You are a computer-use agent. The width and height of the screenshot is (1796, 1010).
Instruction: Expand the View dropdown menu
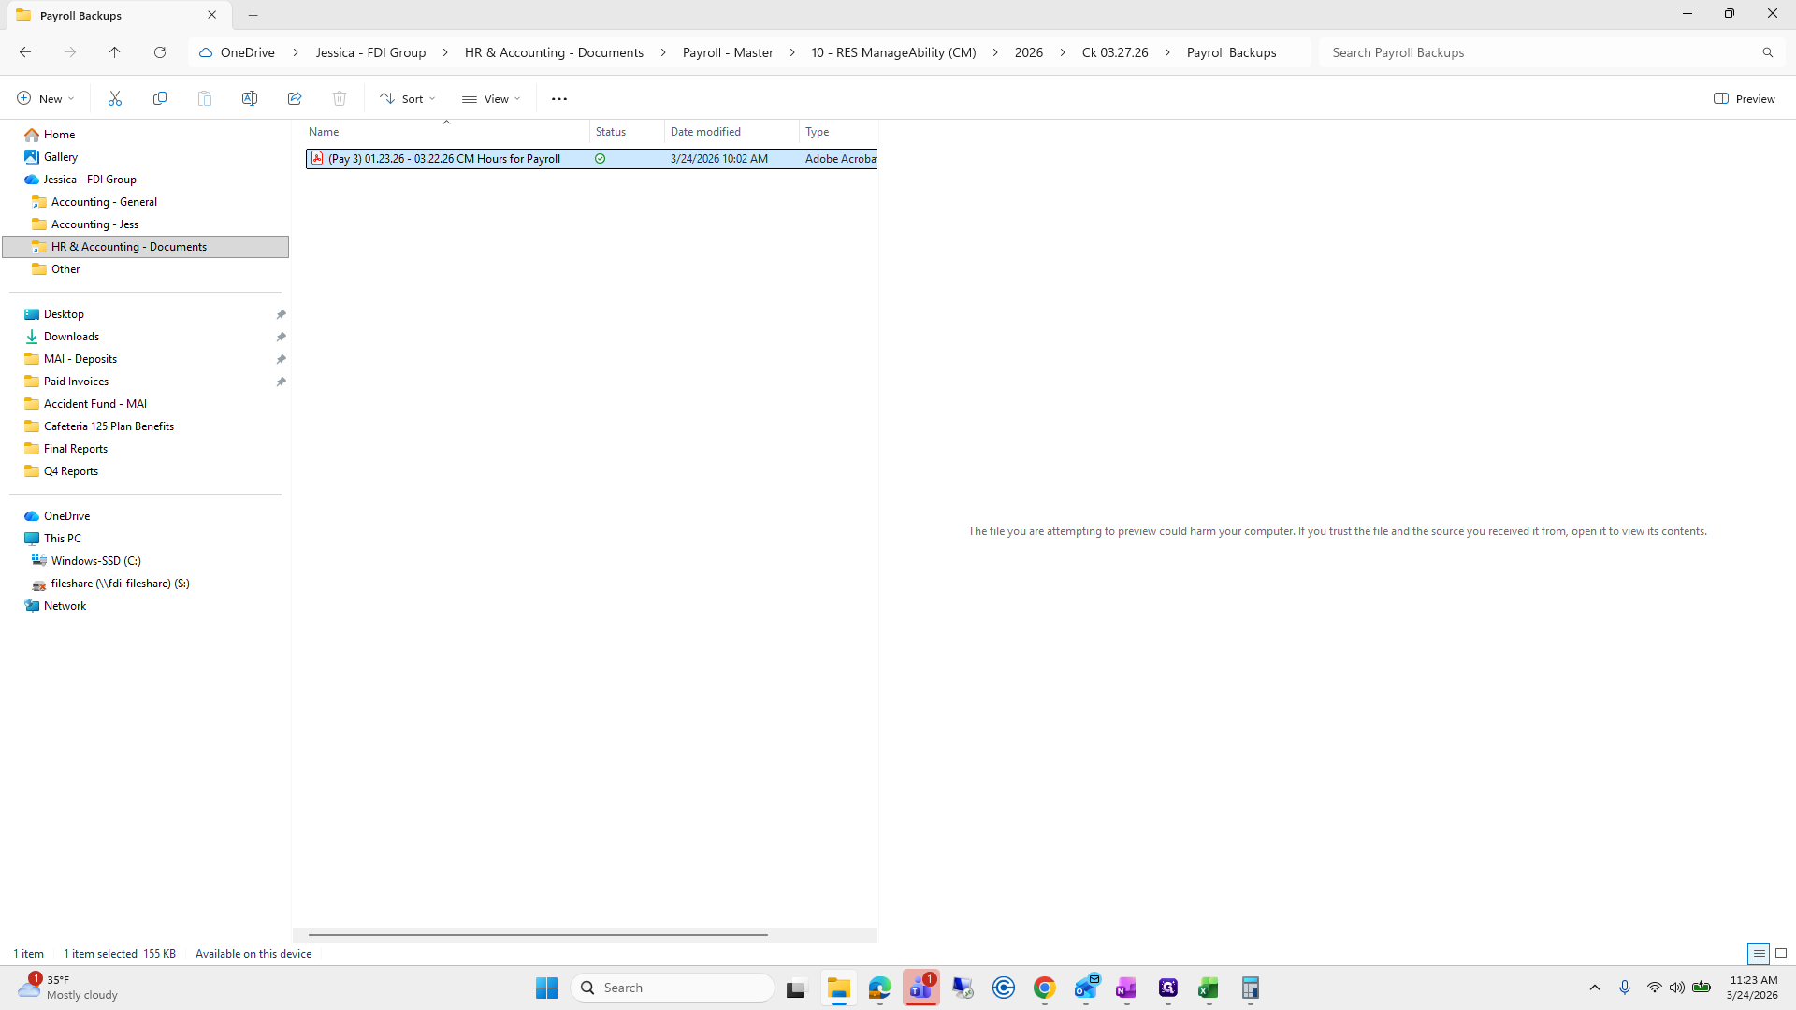(491, 98)
